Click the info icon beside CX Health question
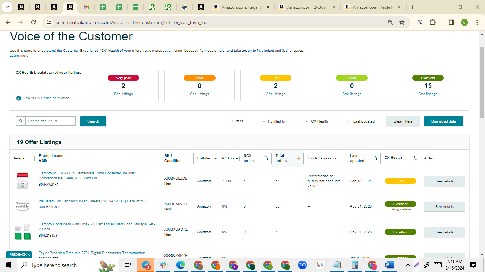The image size is (485, 272). point(18,98)
